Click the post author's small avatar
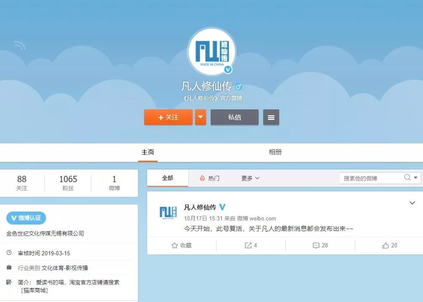This screenshot has height=302, width=423. pos(168,212)
